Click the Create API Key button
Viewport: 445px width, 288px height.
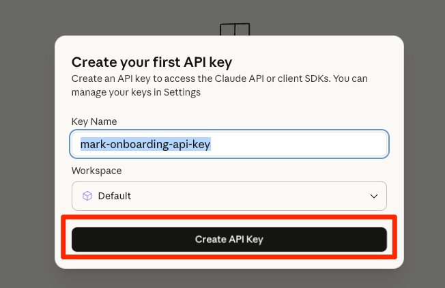[229, 240]
